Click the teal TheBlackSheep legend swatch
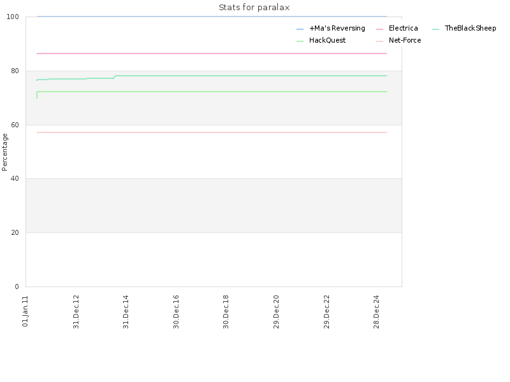510x382 pixels. 436,29
